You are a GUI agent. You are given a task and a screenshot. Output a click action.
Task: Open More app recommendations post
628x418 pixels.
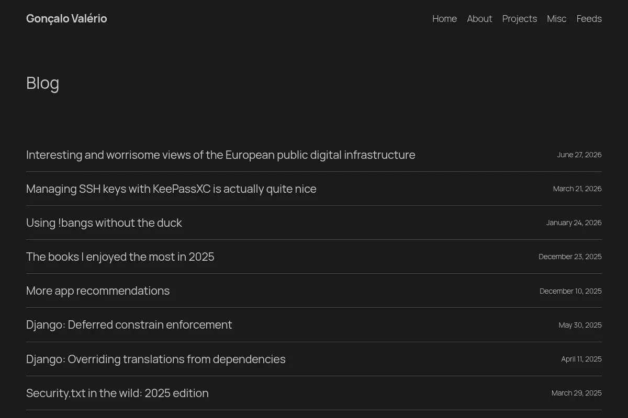(x=98, y=291)
